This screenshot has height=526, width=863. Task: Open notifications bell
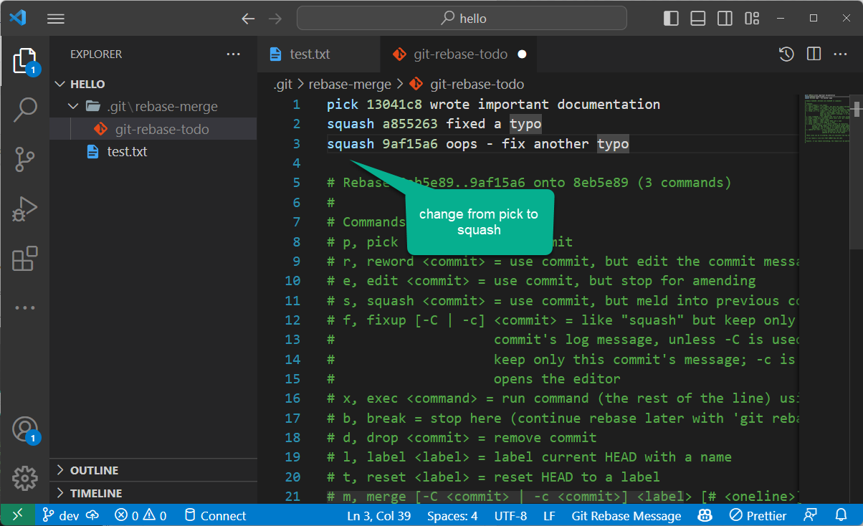click(x=841, y=515)
